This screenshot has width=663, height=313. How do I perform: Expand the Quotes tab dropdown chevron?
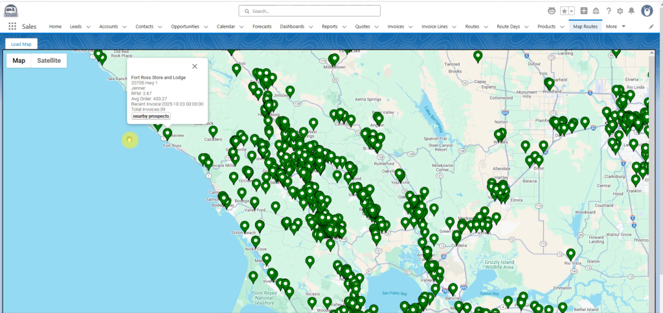point(377,27)
